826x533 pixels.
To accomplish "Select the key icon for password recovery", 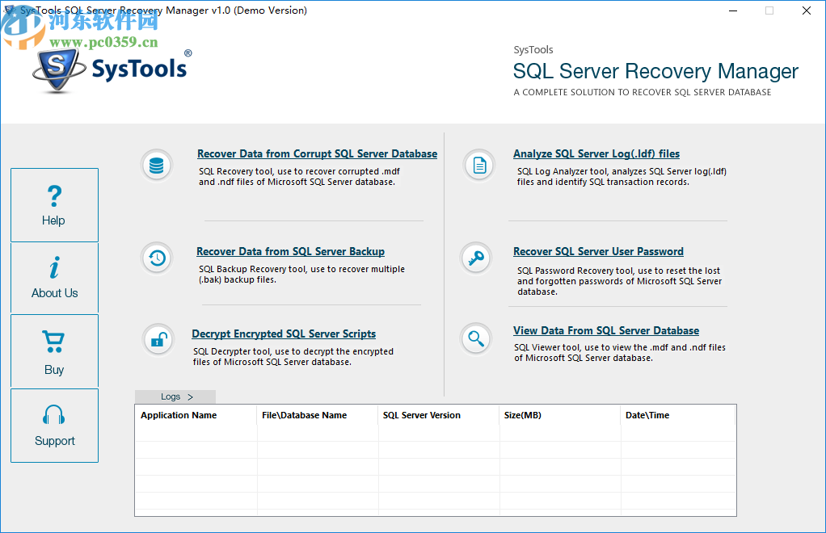I will tap(476, 258).
